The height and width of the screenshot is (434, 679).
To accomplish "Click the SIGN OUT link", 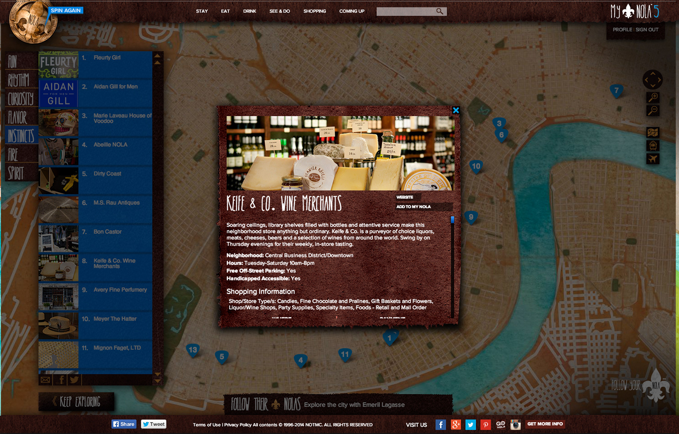I will (x=647, y=30).
